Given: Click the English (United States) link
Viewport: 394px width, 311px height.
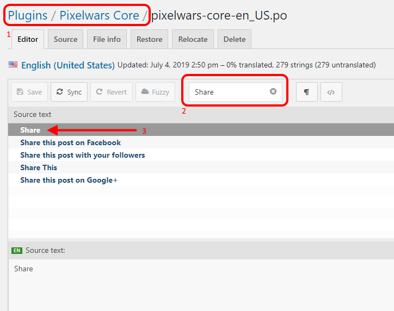Looking at the screenshot, I should pos(68,65).
